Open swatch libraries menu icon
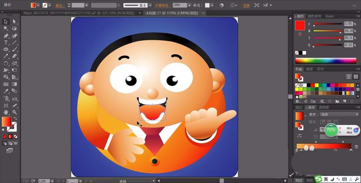 [298, 101]
